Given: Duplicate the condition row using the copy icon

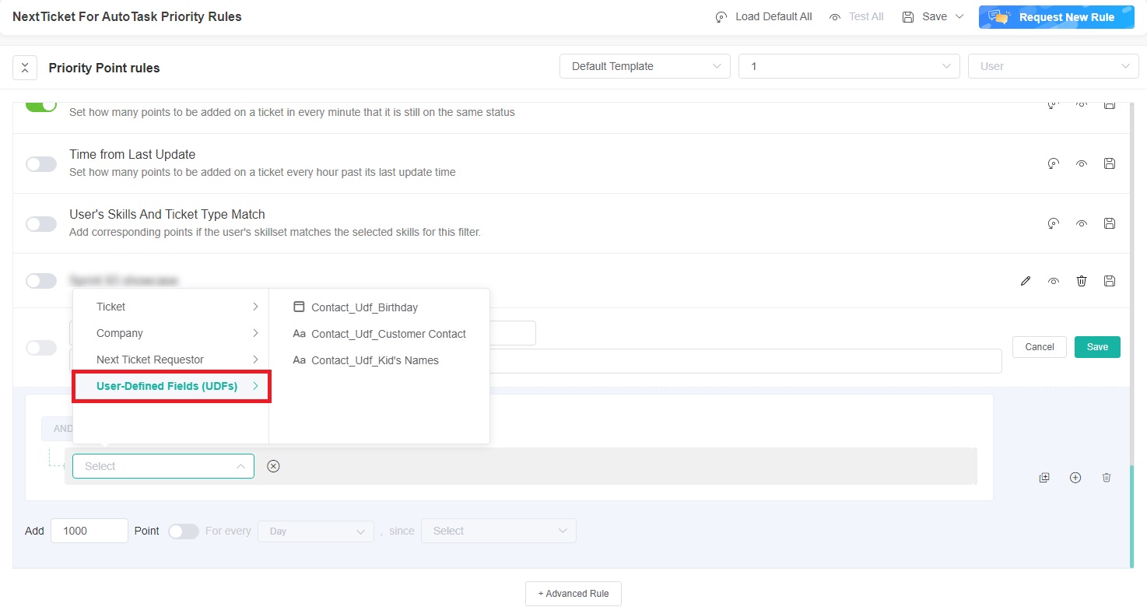Looking at the screenshot, I should (1044, 477).
